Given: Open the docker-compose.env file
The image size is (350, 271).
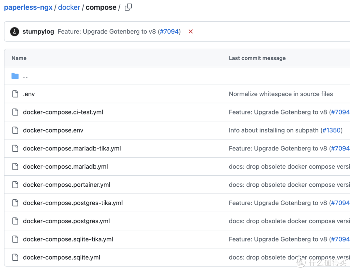Looking at the screenshot, I should pyautogui.click(x=53, y=130).
